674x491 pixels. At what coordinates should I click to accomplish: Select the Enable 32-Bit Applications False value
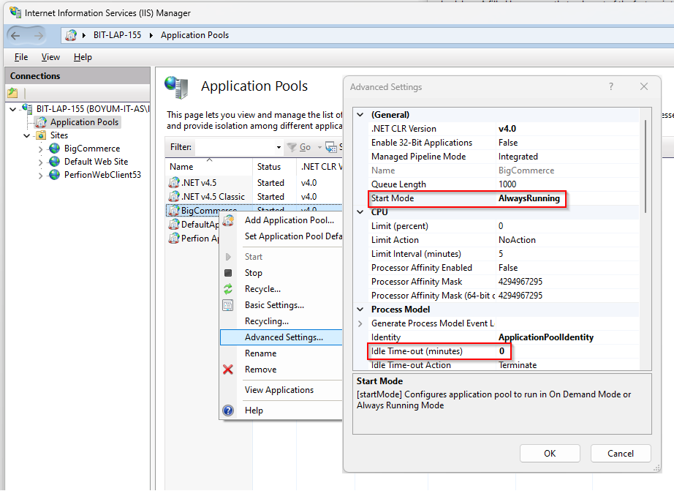tap(508, 143)
